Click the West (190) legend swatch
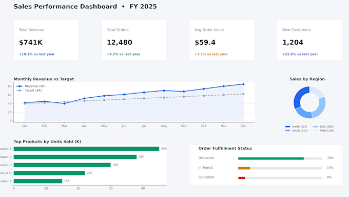 point(316,131)
